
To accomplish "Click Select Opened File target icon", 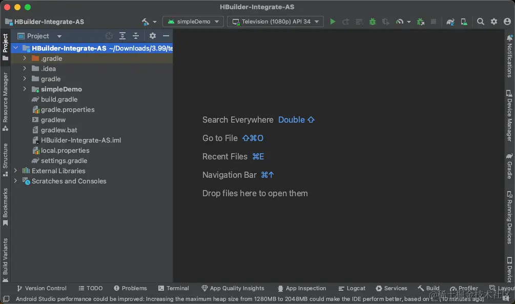I will coord(109,36).
